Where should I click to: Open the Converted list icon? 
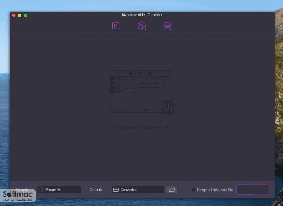(x=168, y=26)
